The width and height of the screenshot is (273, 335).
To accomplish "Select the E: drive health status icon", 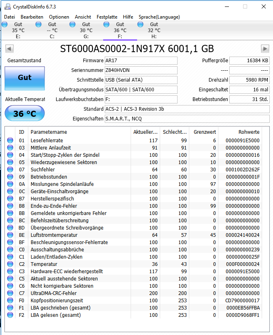I will click(4, 25).
